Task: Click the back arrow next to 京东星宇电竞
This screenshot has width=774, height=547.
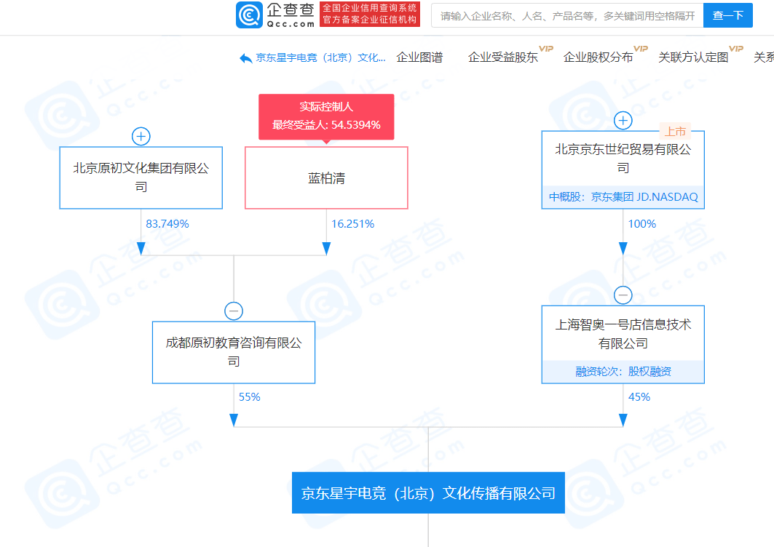Action: click(246, 58)
